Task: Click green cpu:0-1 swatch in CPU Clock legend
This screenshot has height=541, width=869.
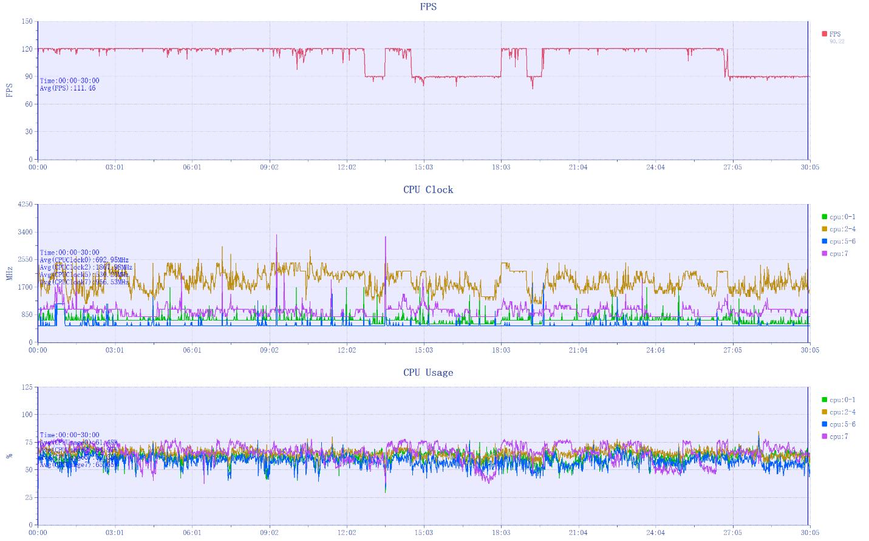Action: point(825,217)
